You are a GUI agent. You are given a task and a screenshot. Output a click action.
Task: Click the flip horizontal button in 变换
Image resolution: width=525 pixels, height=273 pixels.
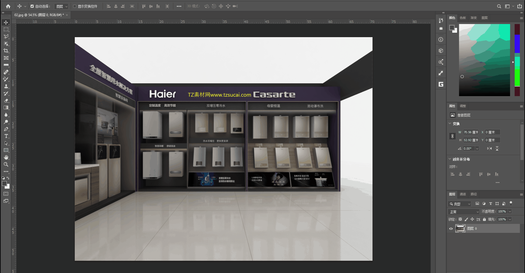coord(489,149)
